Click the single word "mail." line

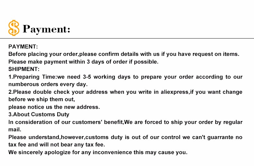click(15, 130)
